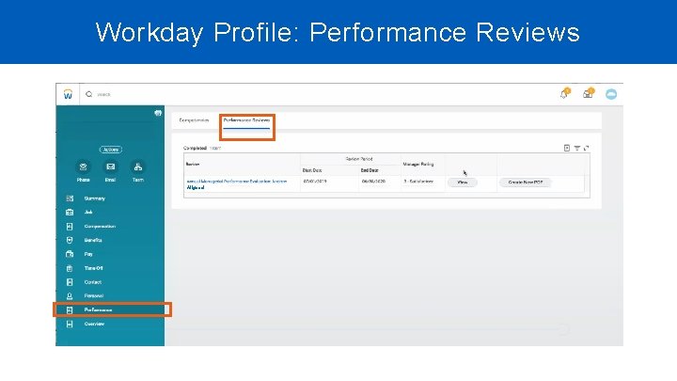Open the inbox tray icon
This screenshot has height=381, width=677.
pyautogui.click(x=588, y=93)
